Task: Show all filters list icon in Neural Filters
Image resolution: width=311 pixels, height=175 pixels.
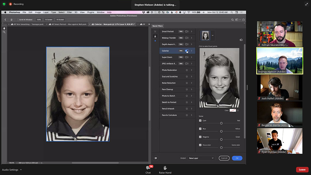Action: 155,31
